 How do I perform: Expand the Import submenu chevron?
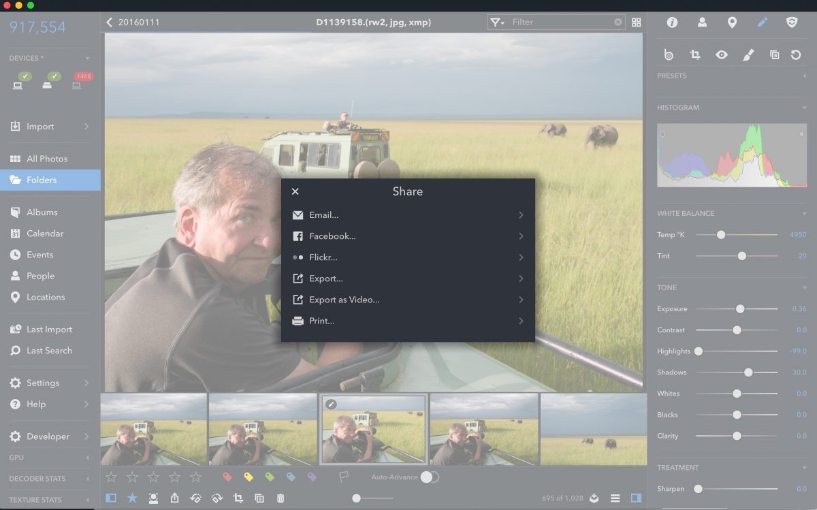pos(86,127)
